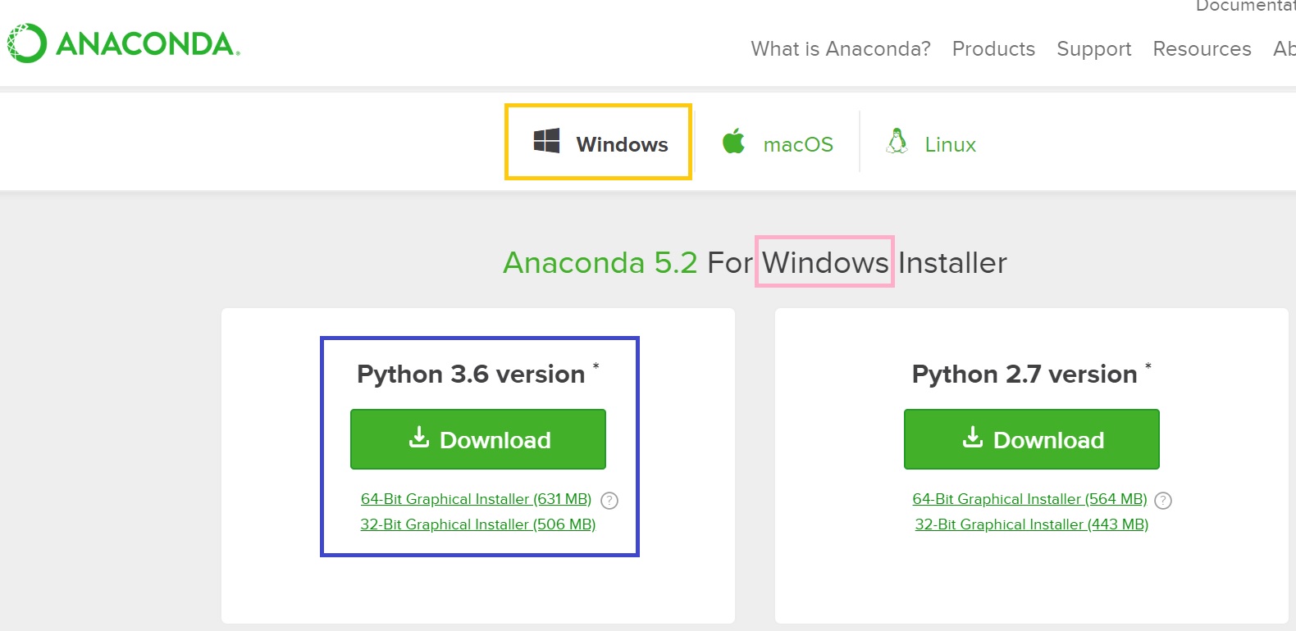Open 64-Bit Graphical Installer (631 MB) link
1296x631 pixels.
click(x=476, y=499)
